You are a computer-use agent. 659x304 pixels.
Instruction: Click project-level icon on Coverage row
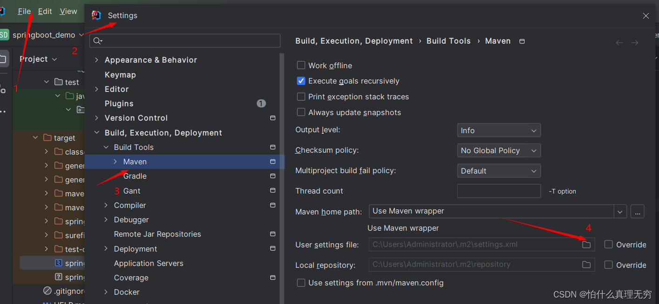click(x=273, y=278)
